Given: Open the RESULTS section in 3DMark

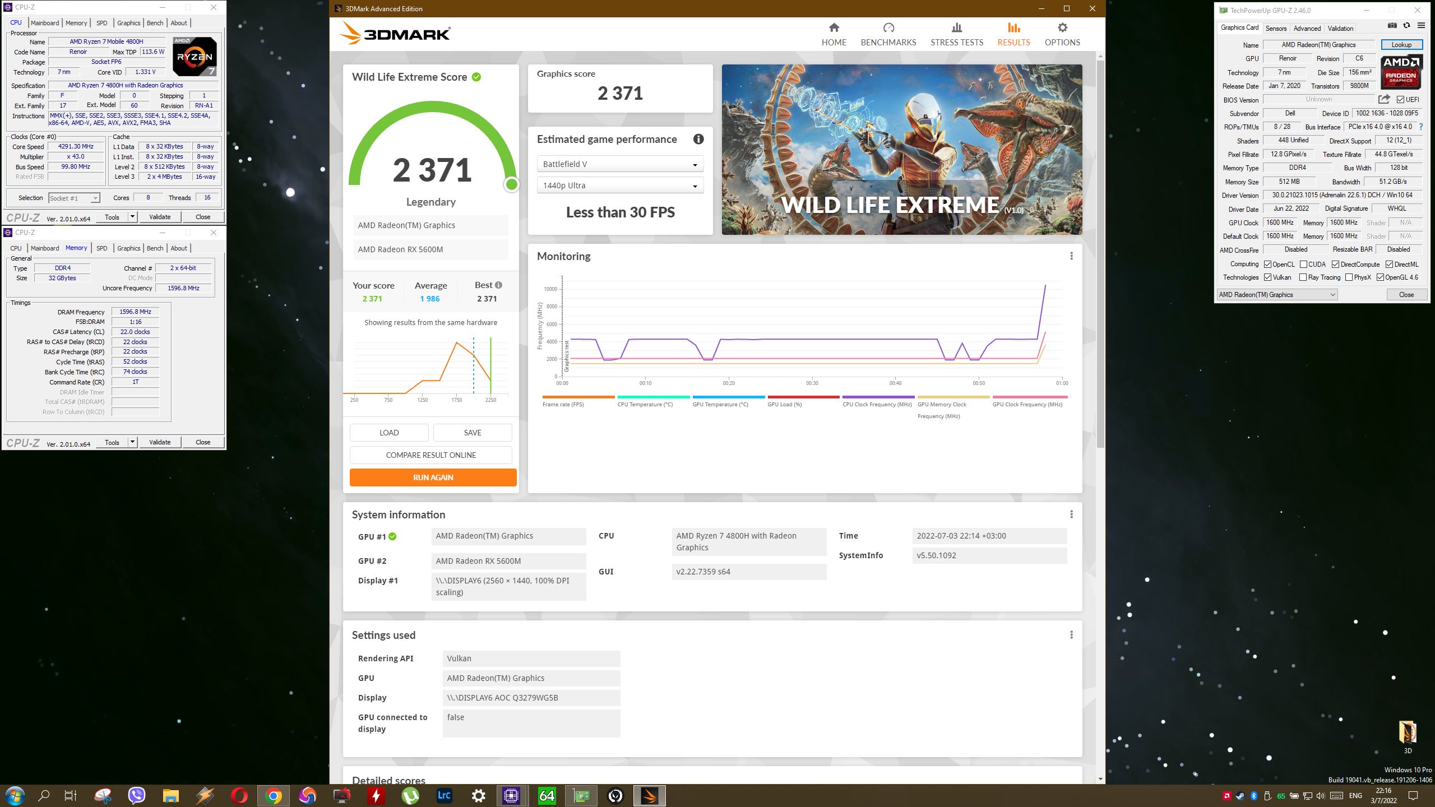Looking at the screenshot, I should pos(1013,34).
